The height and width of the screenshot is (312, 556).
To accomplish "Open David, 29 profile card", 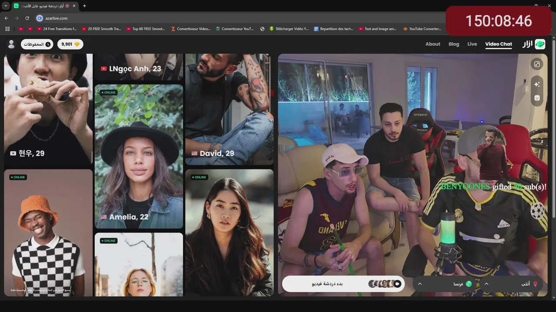I will point(229,109).
